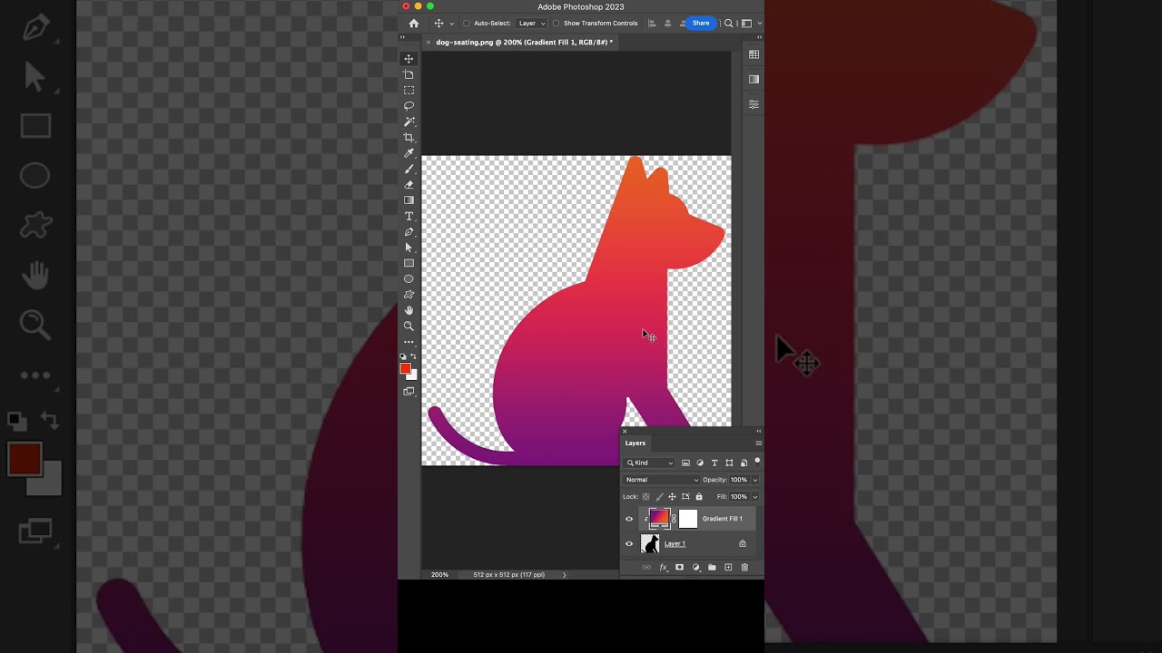The image size is (1162, 653).
Task: Select the Rectangular Marquee tool
Action: click(x=409, y=91)
